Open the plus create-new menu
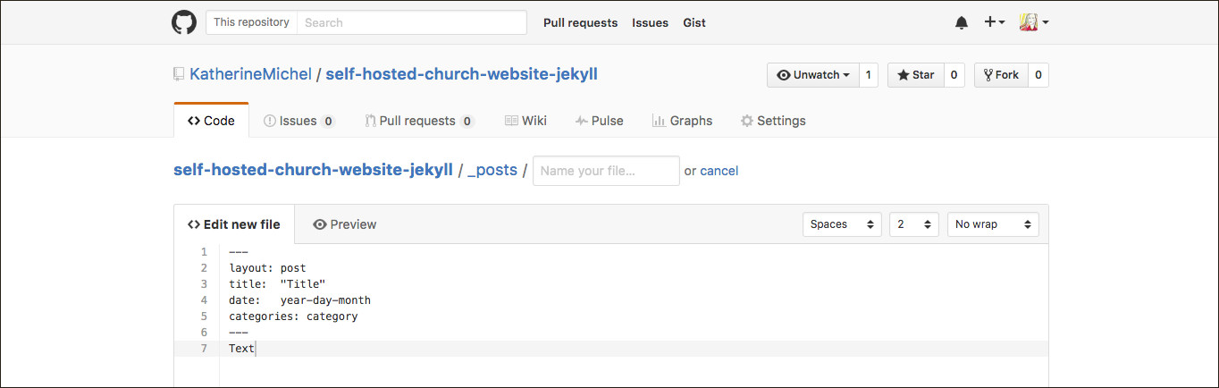Image resolution: width=1219 pixels, height=388 pixels. pyautogui.click(x=995, y=22)
